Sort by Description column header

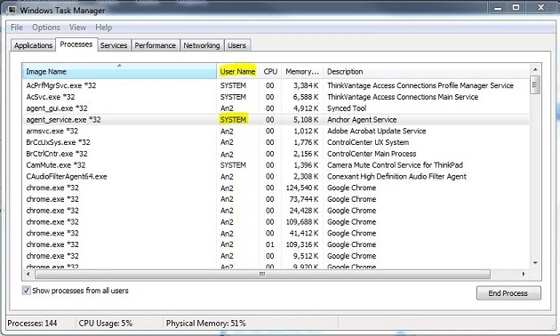[427, 71]
